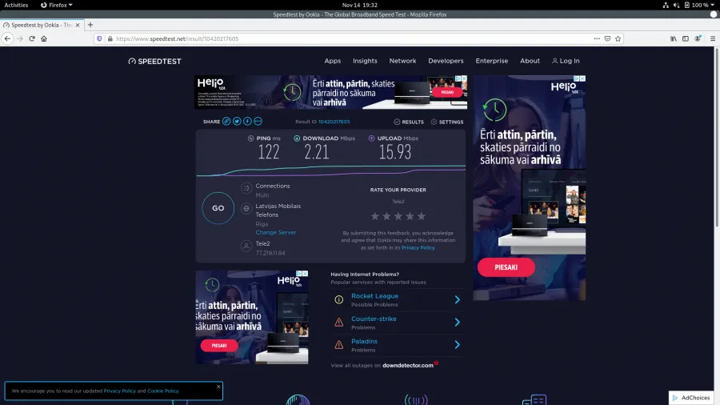This screenshot has height=405, width=720.
Task: Toggle Firefox sidebar view
Action: click(x=685, y=38)
